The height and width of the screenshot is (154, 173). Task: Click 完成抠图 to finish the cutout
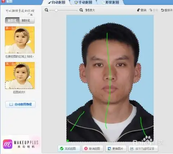[69, 149]
